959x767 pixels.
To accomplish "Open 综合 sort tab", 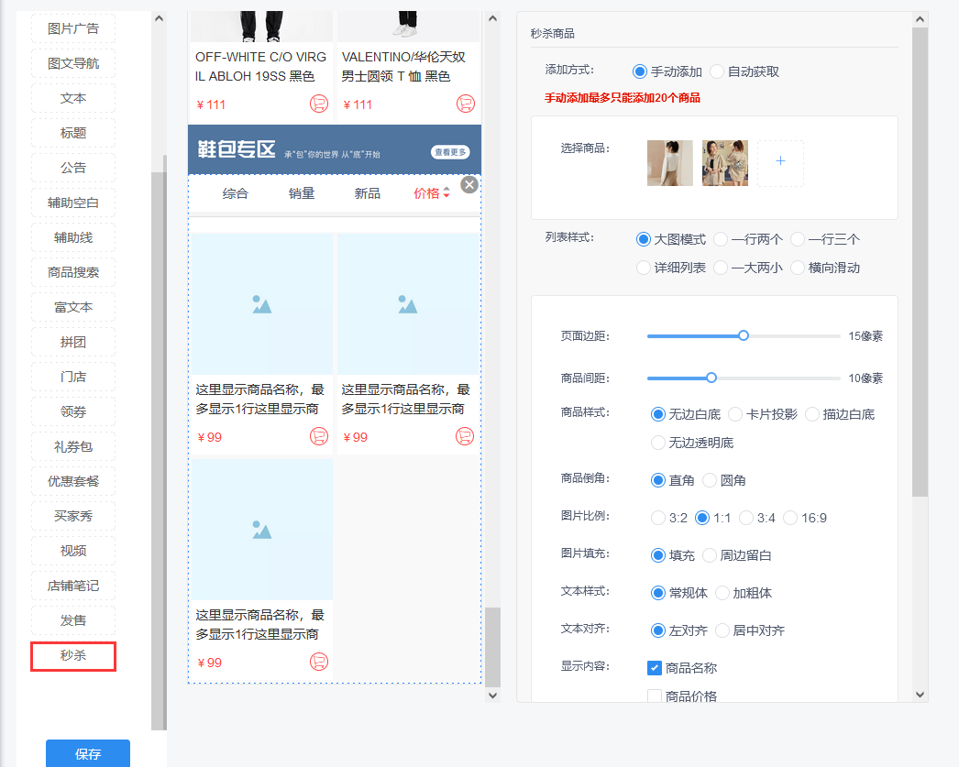I will point(236,193).
